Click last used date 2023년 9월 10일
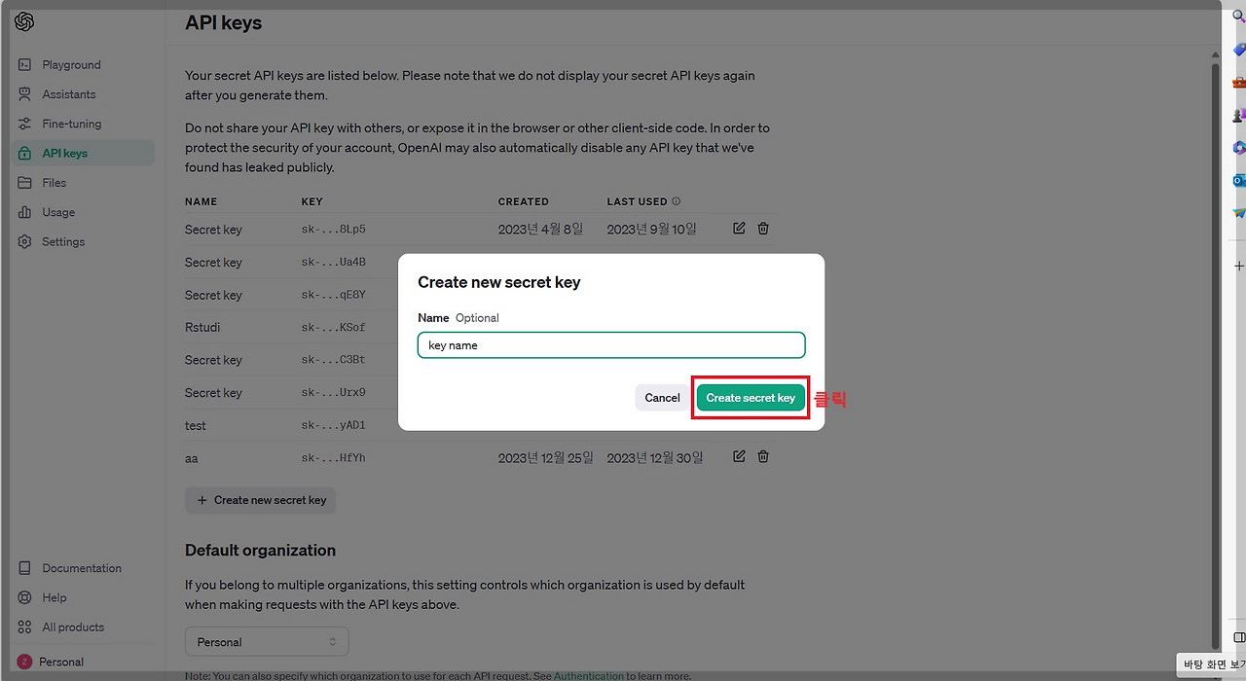Image resolution: width=1246 pixels, height=681 pixels. (652, 230)
